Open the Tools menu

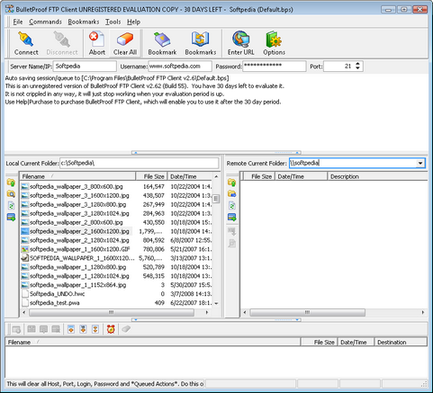(113, 22)
